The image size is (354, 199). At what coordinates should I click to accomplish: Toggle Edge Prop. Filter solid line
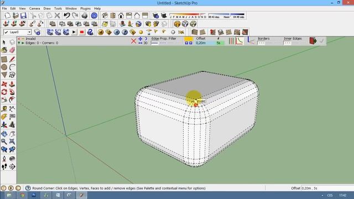pos(155,43)
